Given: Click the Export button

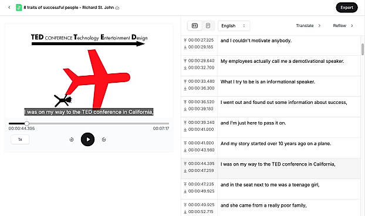Looking at the screenshot, I should 347,8.
